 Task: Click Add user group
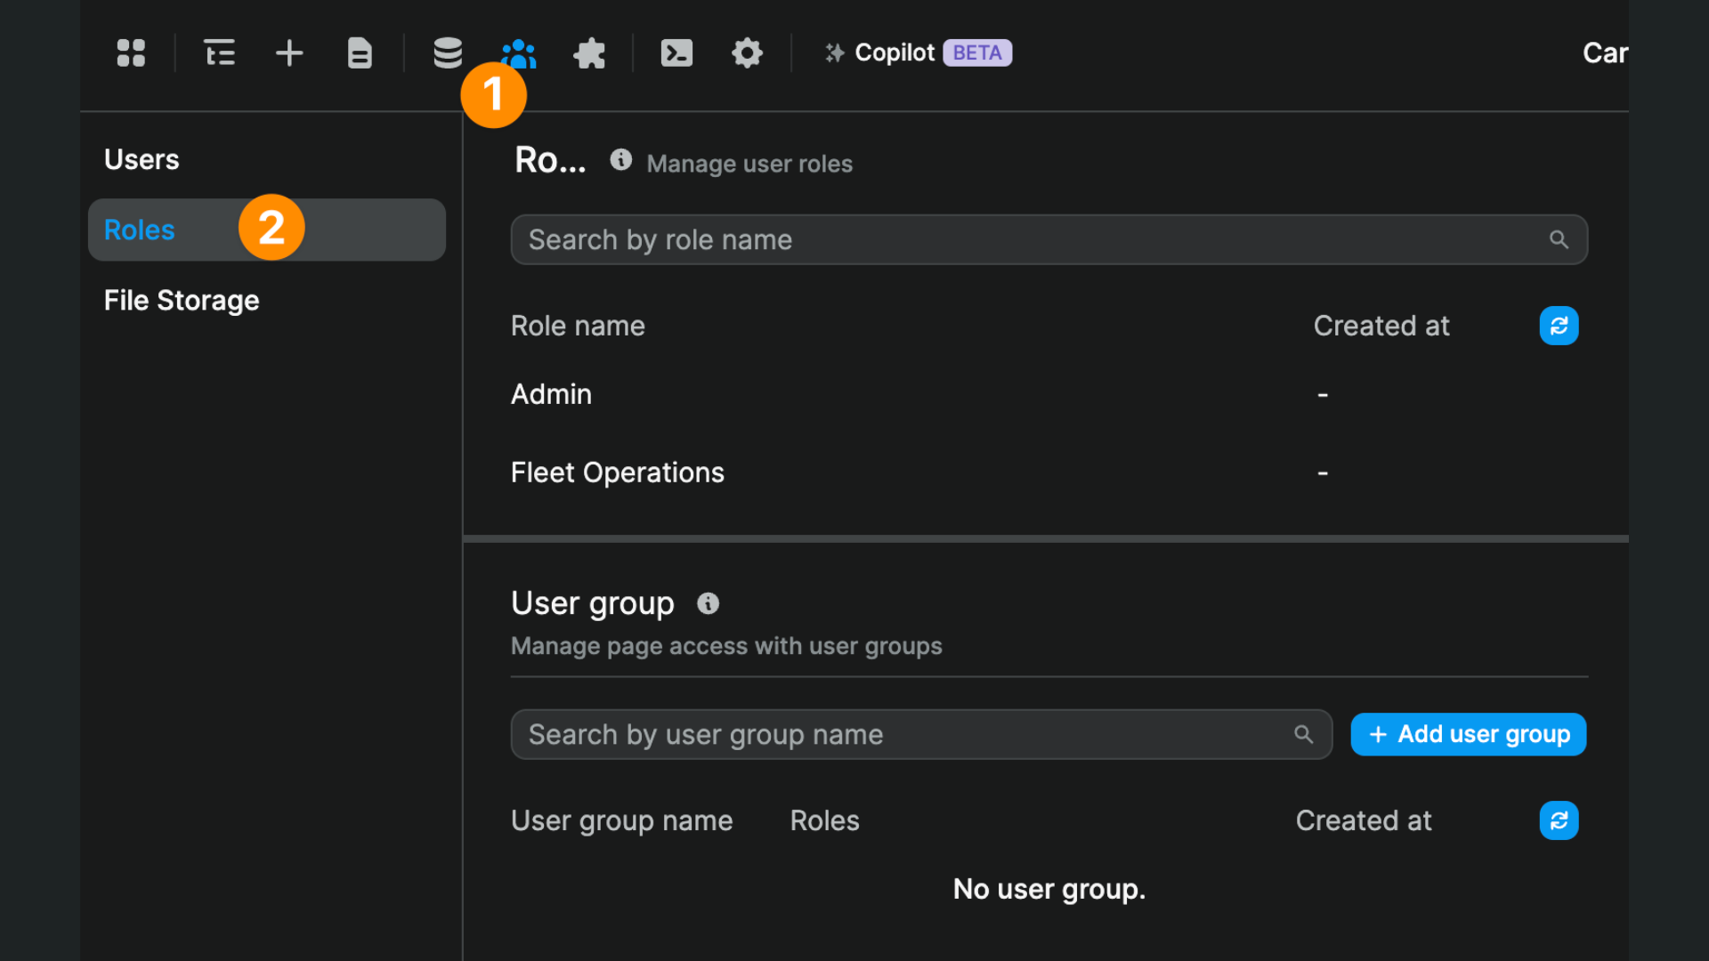click(x=1467, y=734)
